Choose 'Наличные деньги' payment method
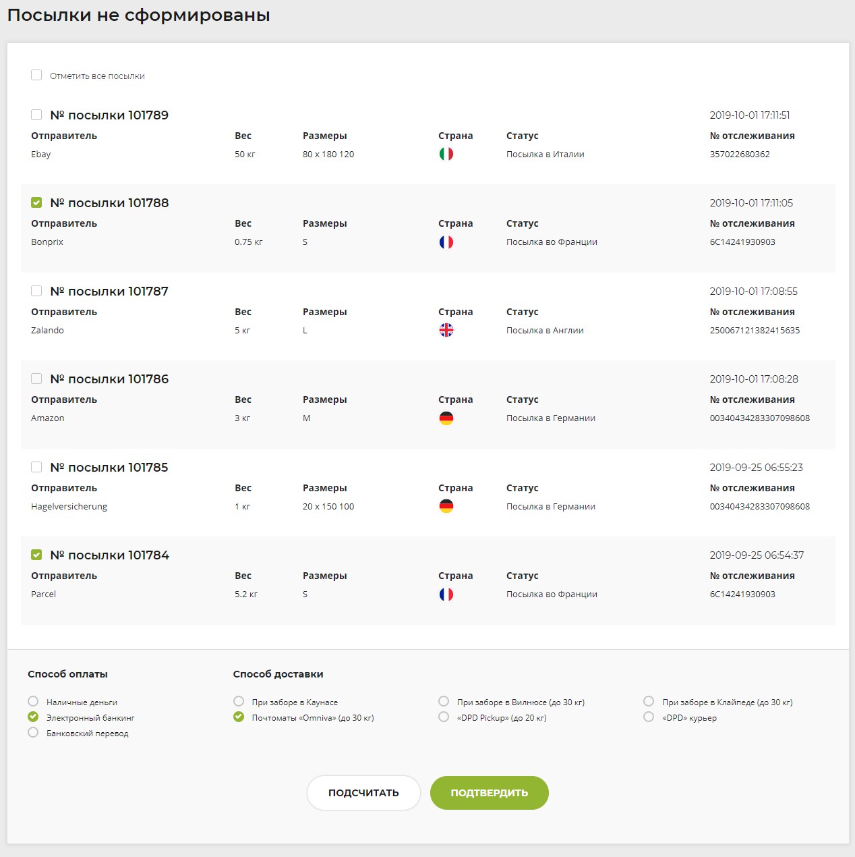Image resolution: width=855 pixels, height=857 pixels. (x=33, y=702)
